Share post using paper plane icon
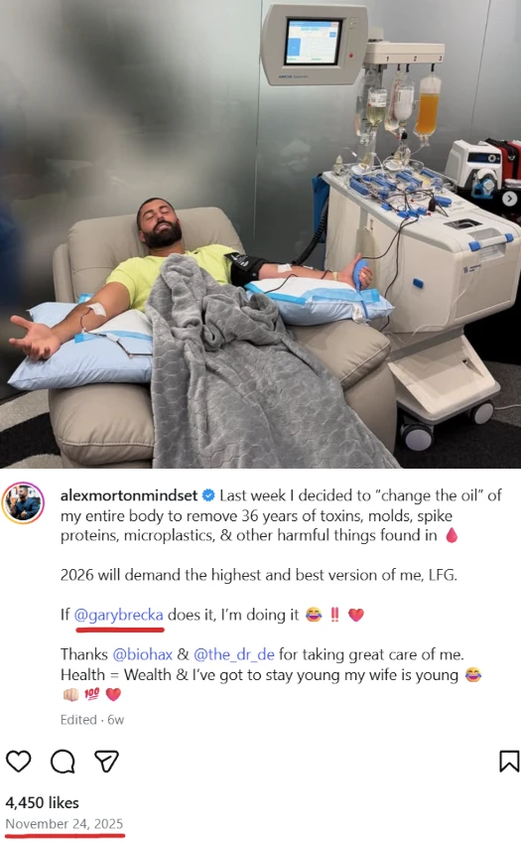This screenshot has width=521, height=842. coord(106,761)
